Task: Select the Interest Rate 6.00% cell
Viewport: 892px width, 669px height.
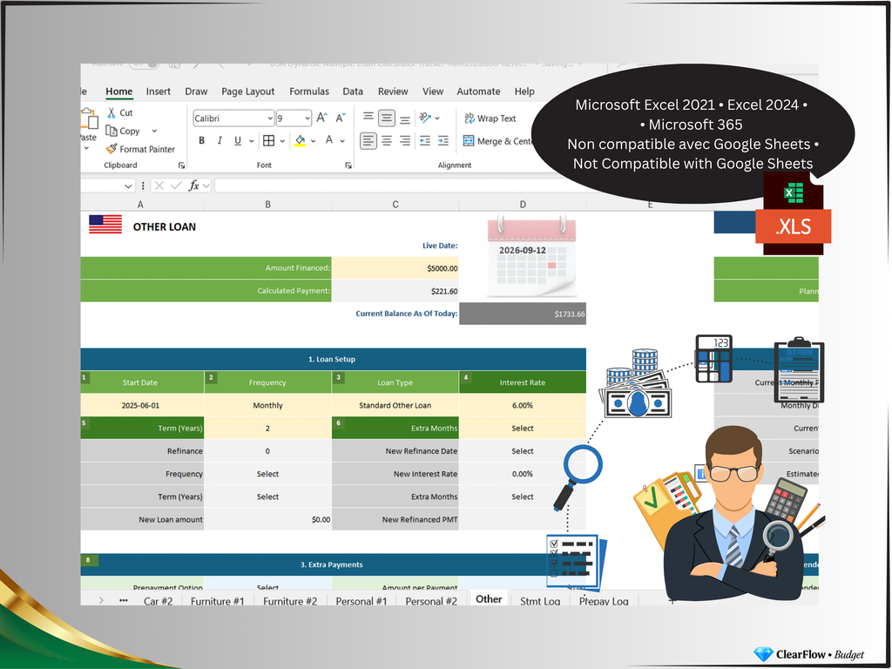Action: click(523, 405)
